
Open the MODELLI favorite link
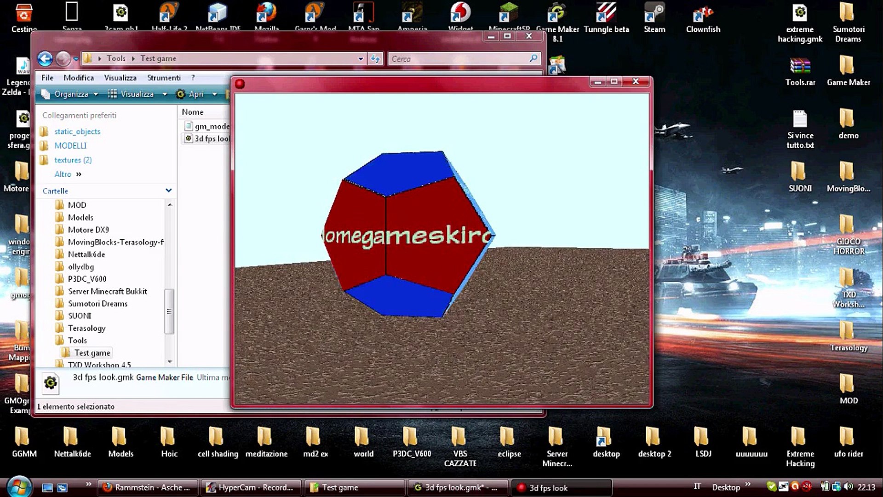[70, 145]
